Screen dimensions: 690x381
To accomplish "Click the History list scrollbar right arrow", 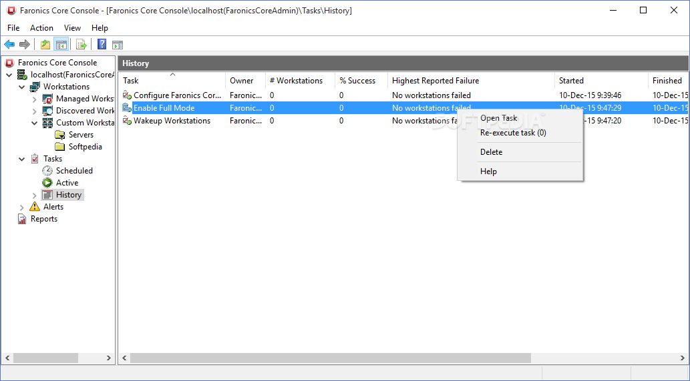I will coord(683,358).
